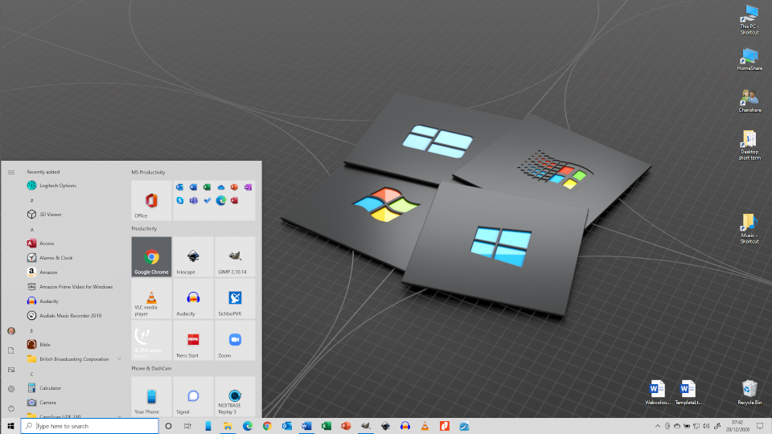Screen dimensions: 772x434
Task: Open the user account picture in Start
Action: point(10,331)
